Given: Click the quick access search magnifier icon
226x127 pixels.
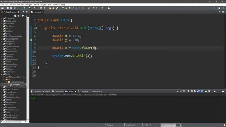Looking at the screenshot, I should (x=214, y=8).
